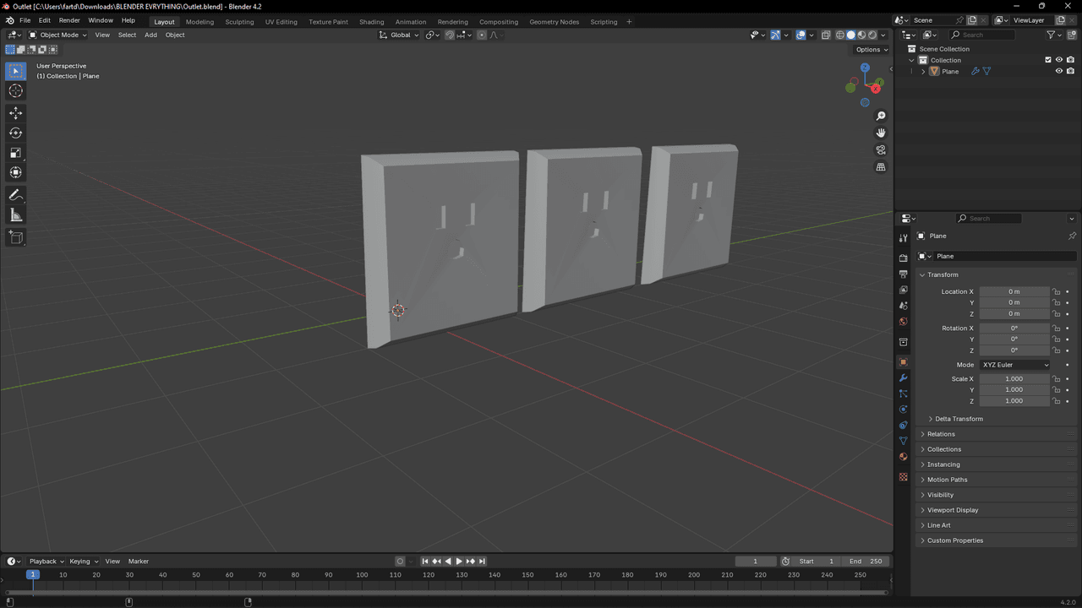Switch to the Sculpting workspace tab

[x=239, y=22]
